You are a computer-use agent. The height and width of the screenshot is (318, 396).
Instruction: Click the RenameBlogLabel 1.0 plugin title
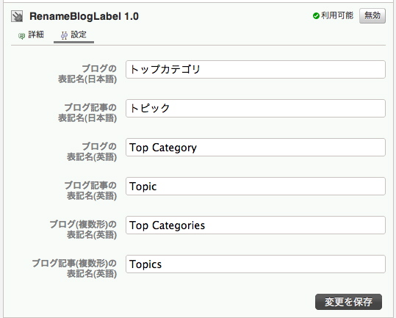[84, 16]
